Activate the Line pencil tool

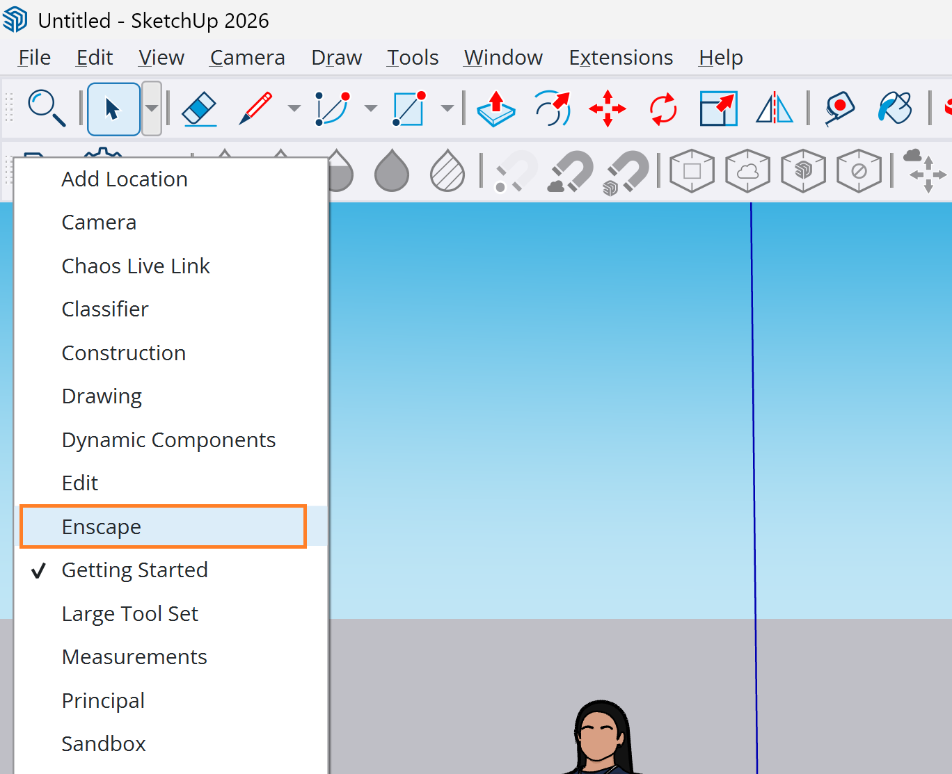[x=256, y=108]
